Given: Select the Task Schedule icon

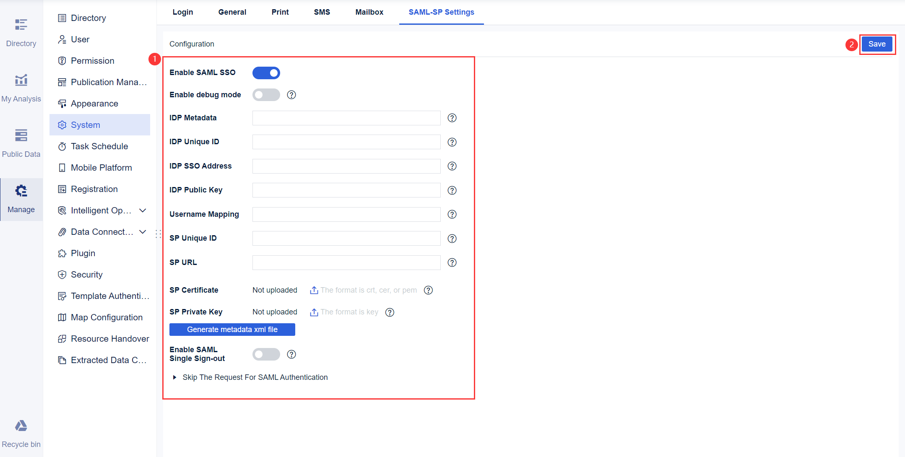Looking at the screenshot, I should pos(62,146).
